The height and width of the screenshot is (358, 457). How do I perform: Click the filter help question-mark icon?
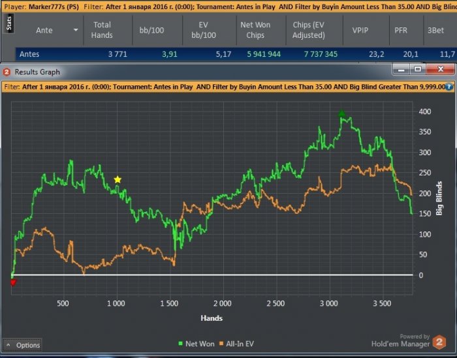click(449, 87)
